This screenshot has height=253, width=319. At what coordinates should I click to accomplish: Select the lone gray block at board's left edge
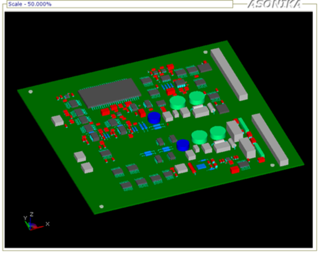pyautogui.click(x=57, y=120)
